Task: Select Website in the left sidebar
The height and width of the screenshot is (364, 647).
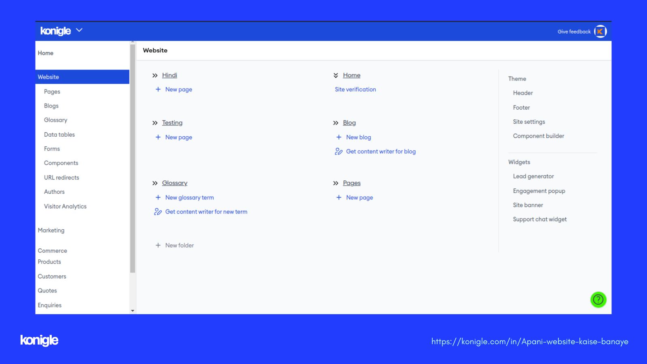Action: point(82,77)
